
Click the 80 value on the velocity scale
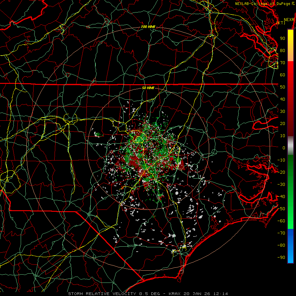click(283, 51)
